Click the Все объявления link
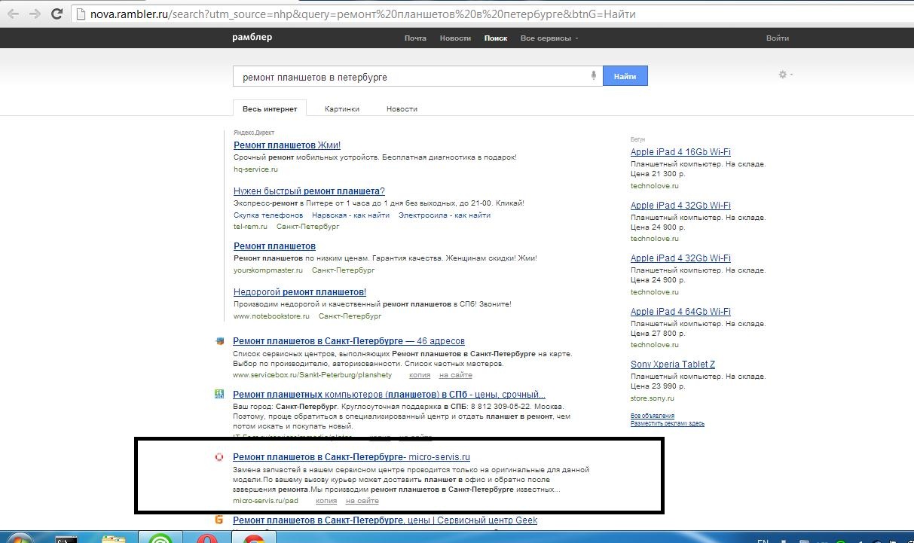 point(653,416)
